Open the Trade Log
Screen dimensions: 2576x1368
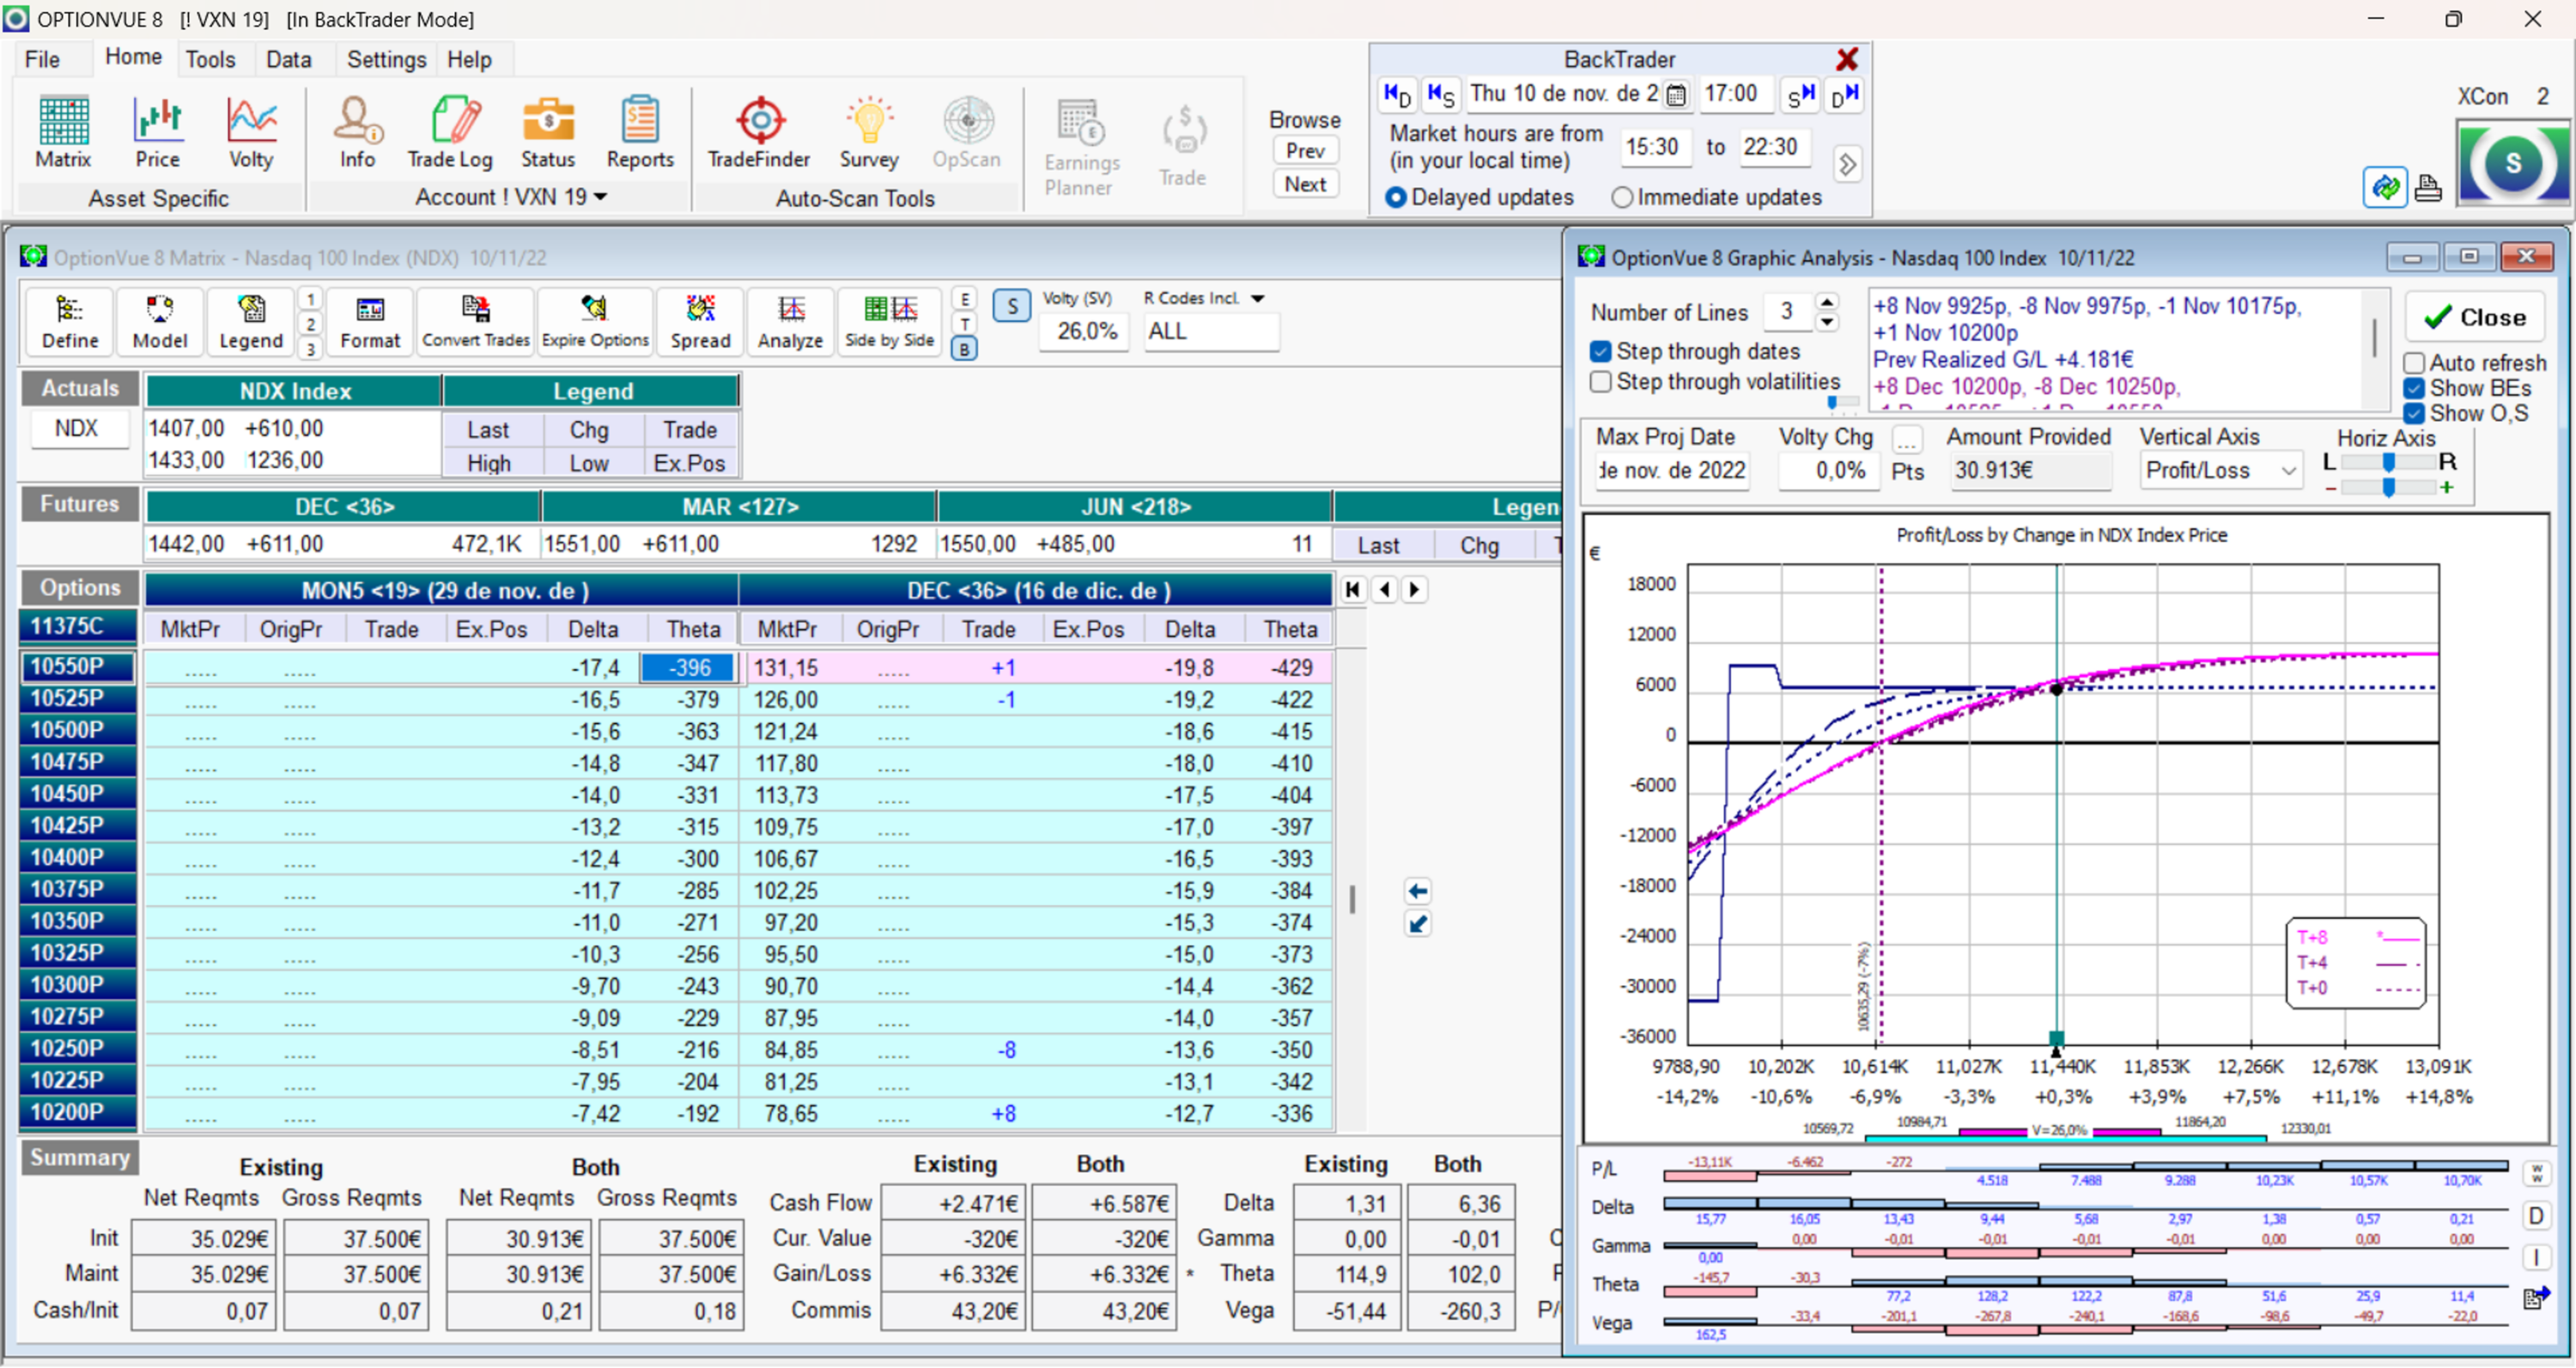tap(450, 132)
